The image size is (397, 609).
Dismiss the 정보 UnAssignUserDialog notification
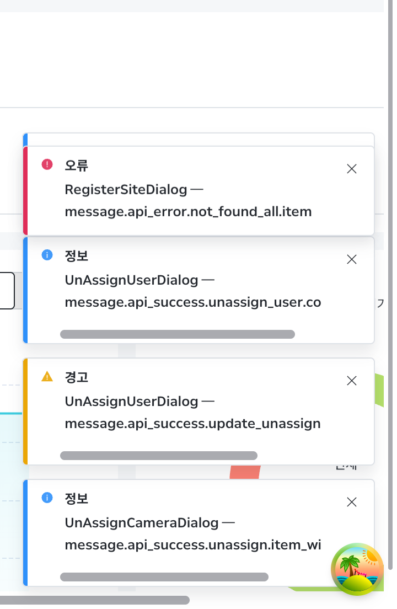click(x=352, y=259)
